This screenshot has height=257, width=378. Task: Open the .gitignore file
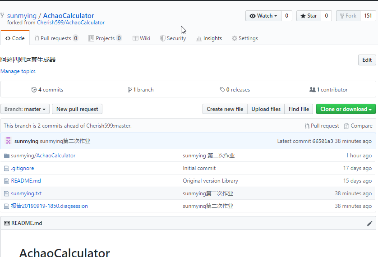(x=23, y=168)
